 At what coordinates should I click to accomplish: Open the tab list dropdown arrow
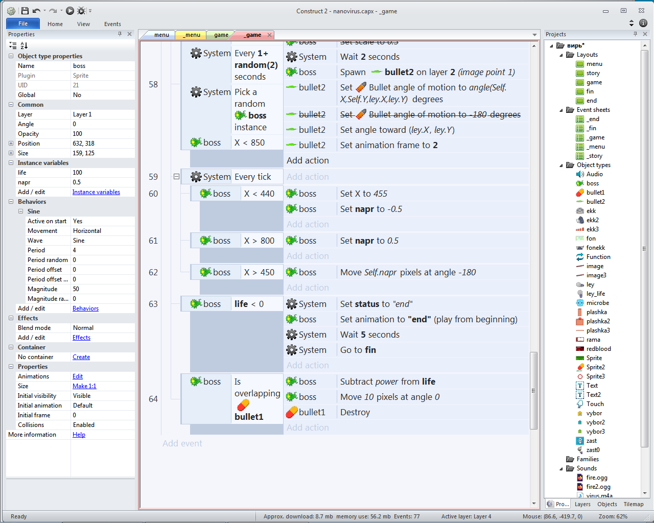click(x=534, y=35)
